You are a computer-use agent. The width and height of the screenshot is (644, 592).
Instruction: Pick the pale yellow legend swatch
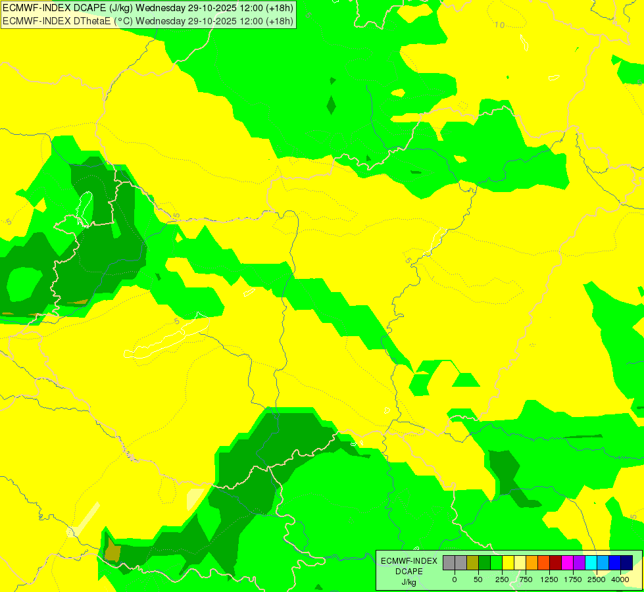520,562
